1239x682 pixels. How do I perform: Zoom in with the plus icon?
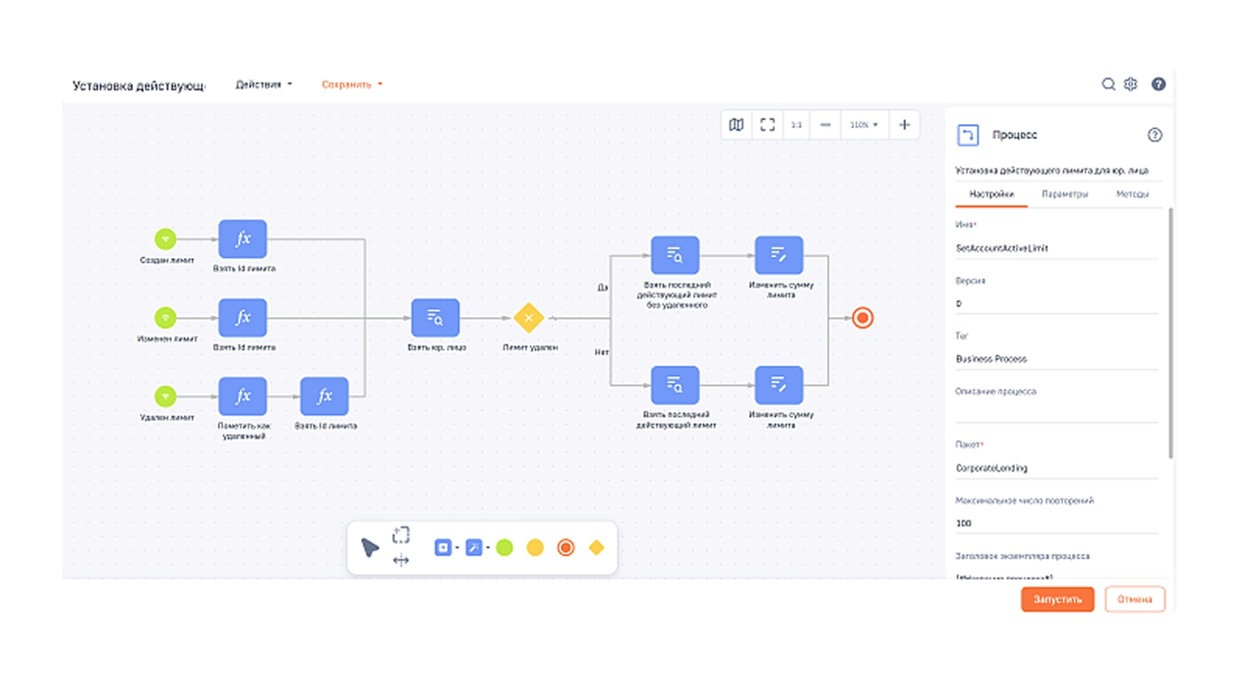pos(904,125)
